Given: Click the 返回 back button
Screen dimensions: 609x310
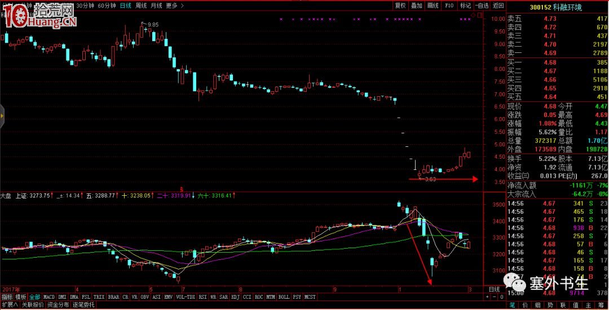Looking at the screenshot, I should [498, 6].
